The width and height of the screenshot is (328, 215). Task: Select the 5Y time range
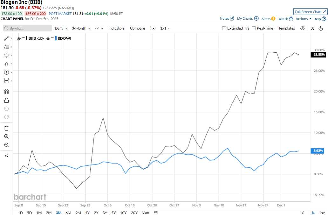pos(113,213)
